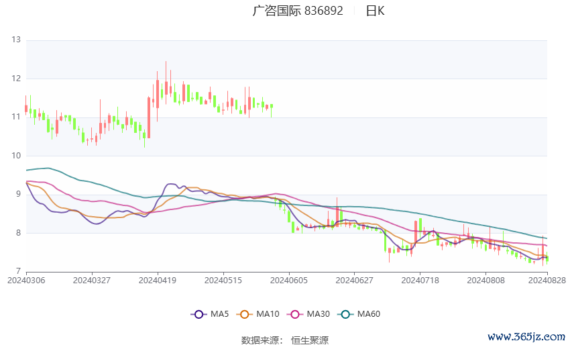
Task: Click the y-axis value 11
Action: coord(16,117)
